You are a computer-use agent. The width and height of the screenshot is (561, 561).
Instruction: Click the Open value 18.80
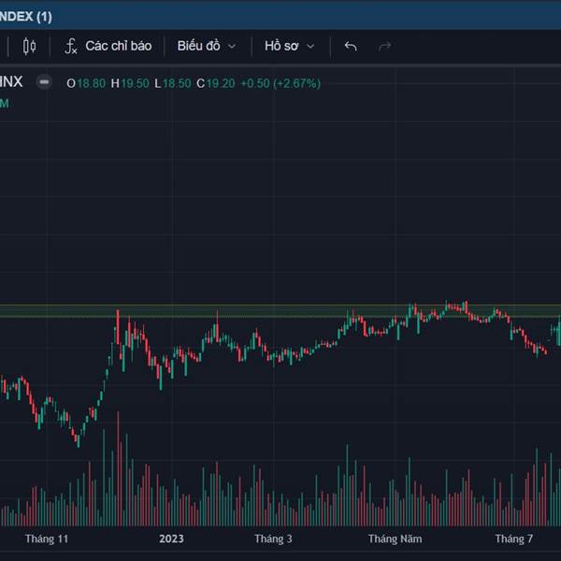[x=92, y=83]
